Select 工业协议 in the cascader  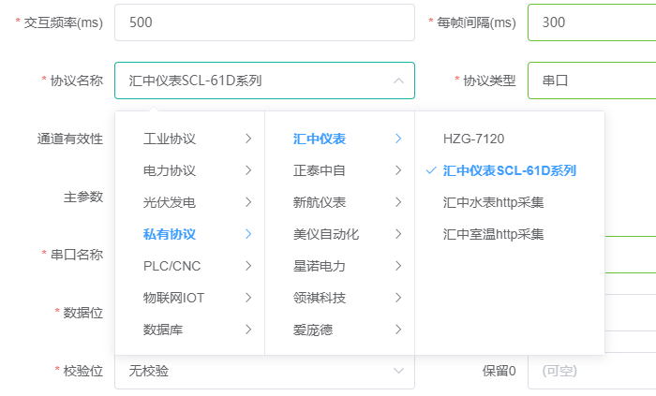190,139
